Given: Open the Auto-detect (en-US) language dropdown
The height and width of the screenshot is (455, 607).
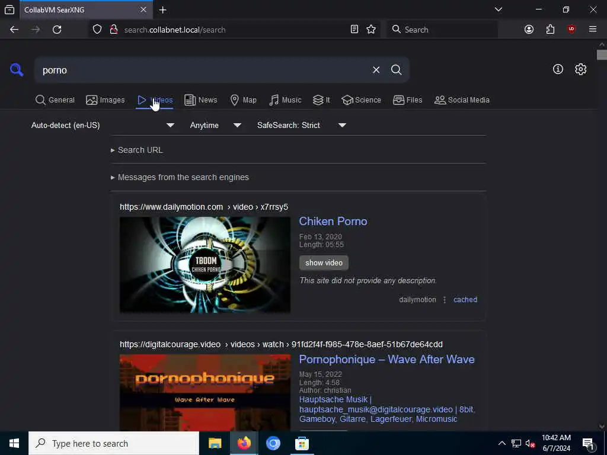Looking at the screenshot, I should tap(103, 125).
